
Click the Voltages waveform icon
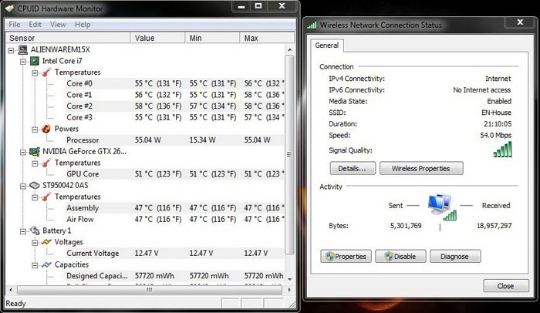click(46, 242)
